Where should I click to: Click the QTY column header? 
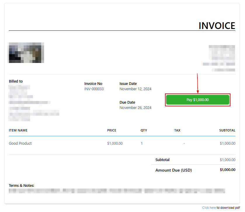[x=144, y=130]
